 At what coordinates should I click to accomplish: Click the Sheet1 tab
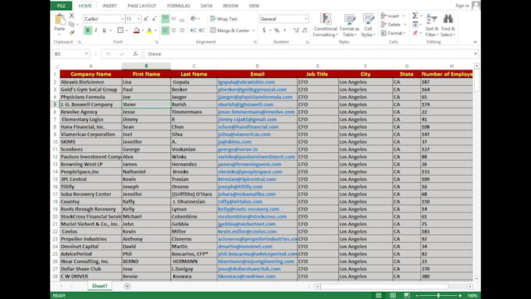[x=100, y=287]
